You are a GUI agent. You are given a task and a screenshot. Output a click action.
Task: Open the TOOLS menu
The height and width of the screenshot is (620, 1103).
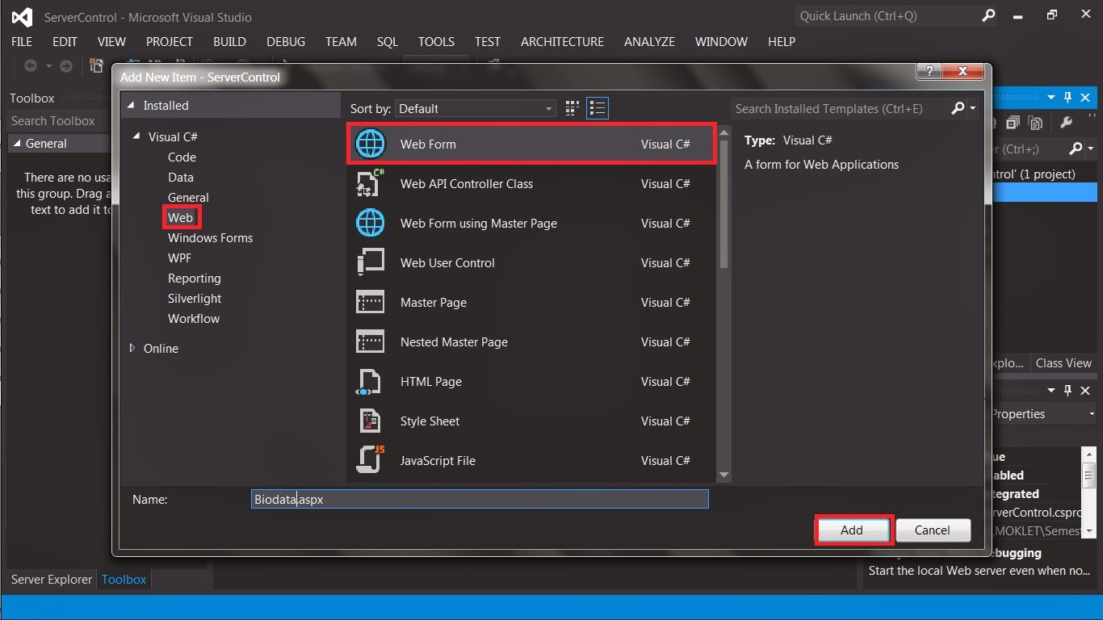click(x=436, y=42)
